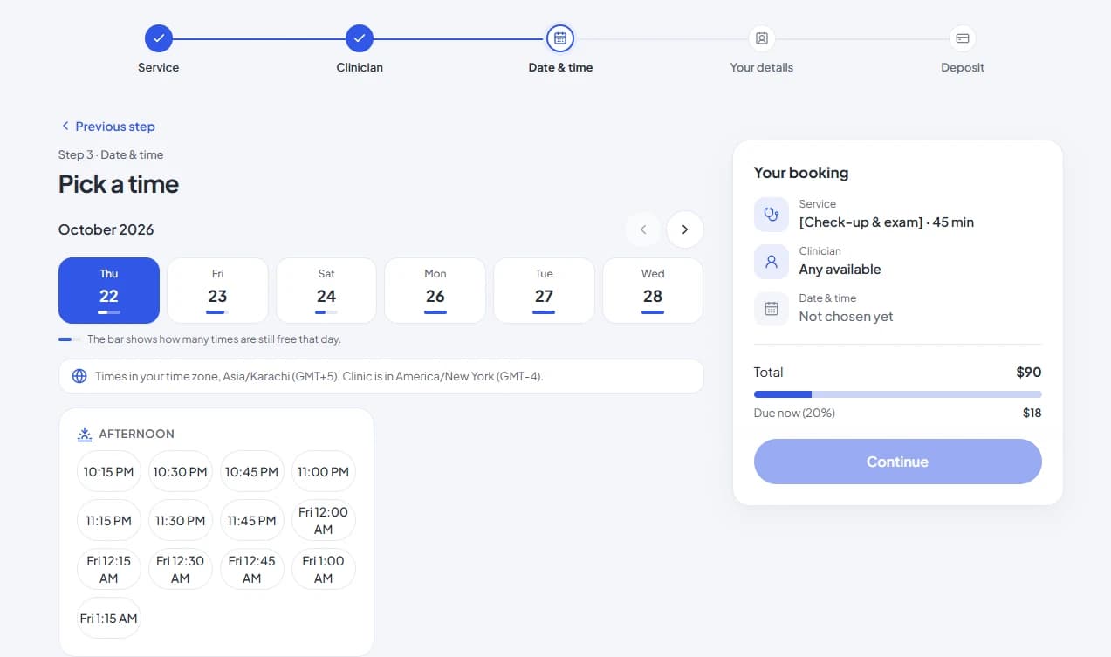Click the Date & time calendar step icon
This screenshot has width=1111, height=657.
[560, 38]
